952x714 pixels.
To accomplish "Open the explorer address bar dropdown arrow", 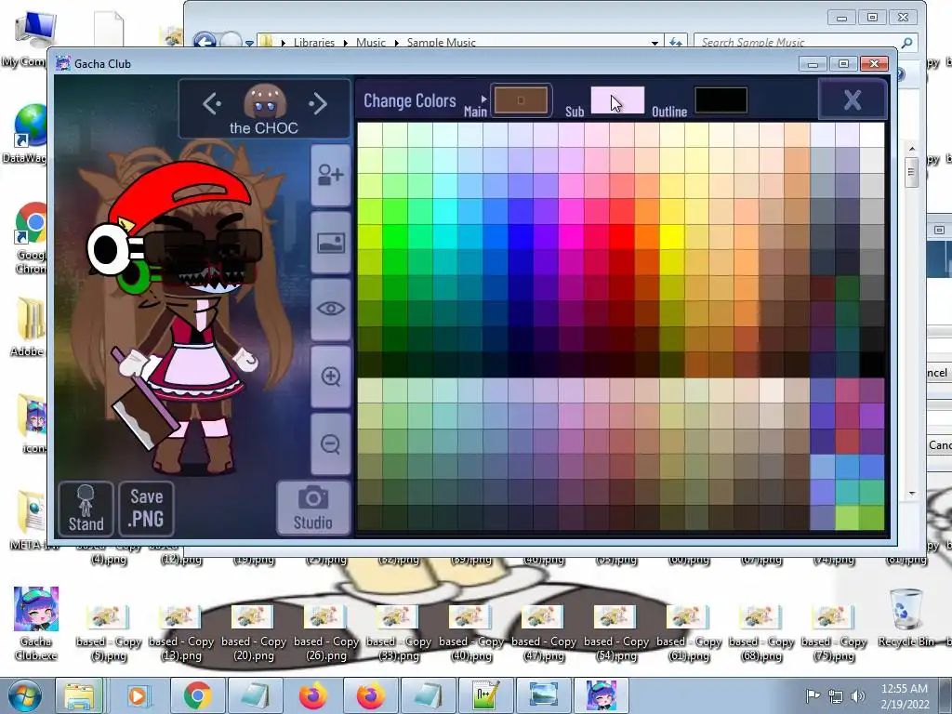I will click(x=654, y=43).
